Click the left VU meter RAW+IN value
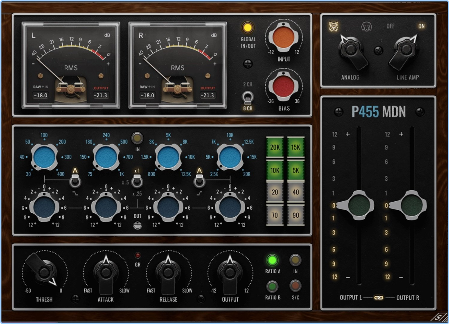 tap(41, 95)
